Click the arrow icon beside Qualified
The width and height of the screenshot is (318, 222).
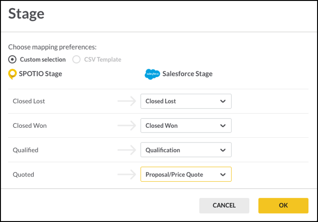(x=127, y=150)
